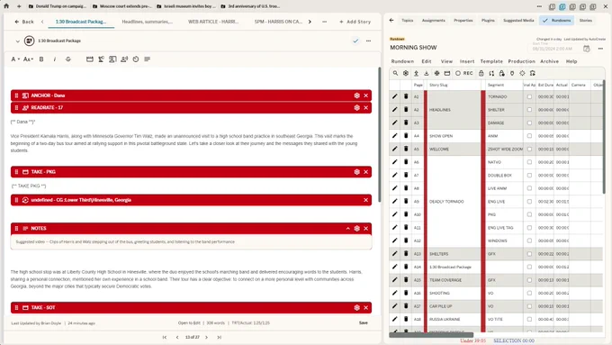Check the A7 DOUBLE BOX row checkbox

pyautogui.click(x=529, y=175)
